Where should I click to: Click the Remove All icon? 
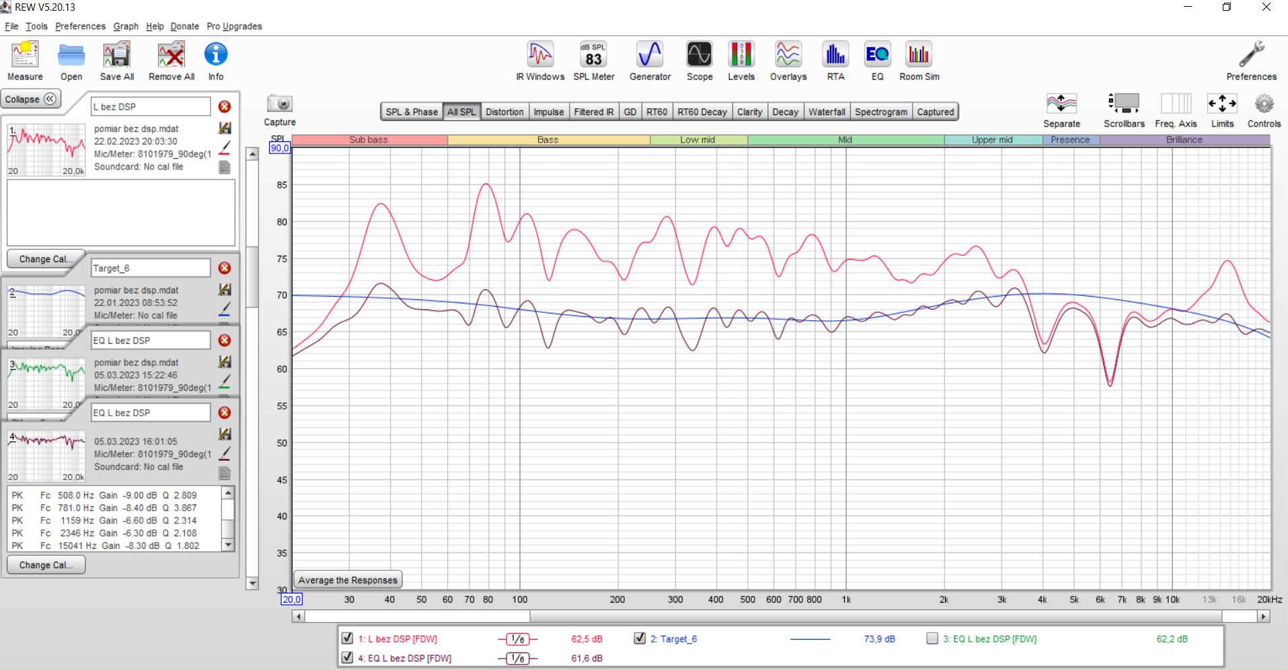pos(172,55)
